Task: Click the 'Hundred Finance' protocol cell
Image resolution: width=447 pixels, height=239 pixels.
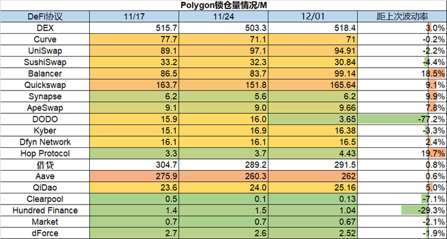Action: pyautogui.click(x=45, y=210)
